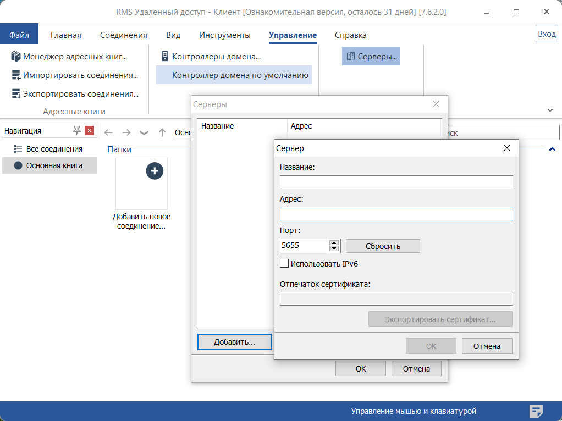This screenshot has width=562, height=421.
Task: Close the Сервер dialog
Action: click(507, 148)
